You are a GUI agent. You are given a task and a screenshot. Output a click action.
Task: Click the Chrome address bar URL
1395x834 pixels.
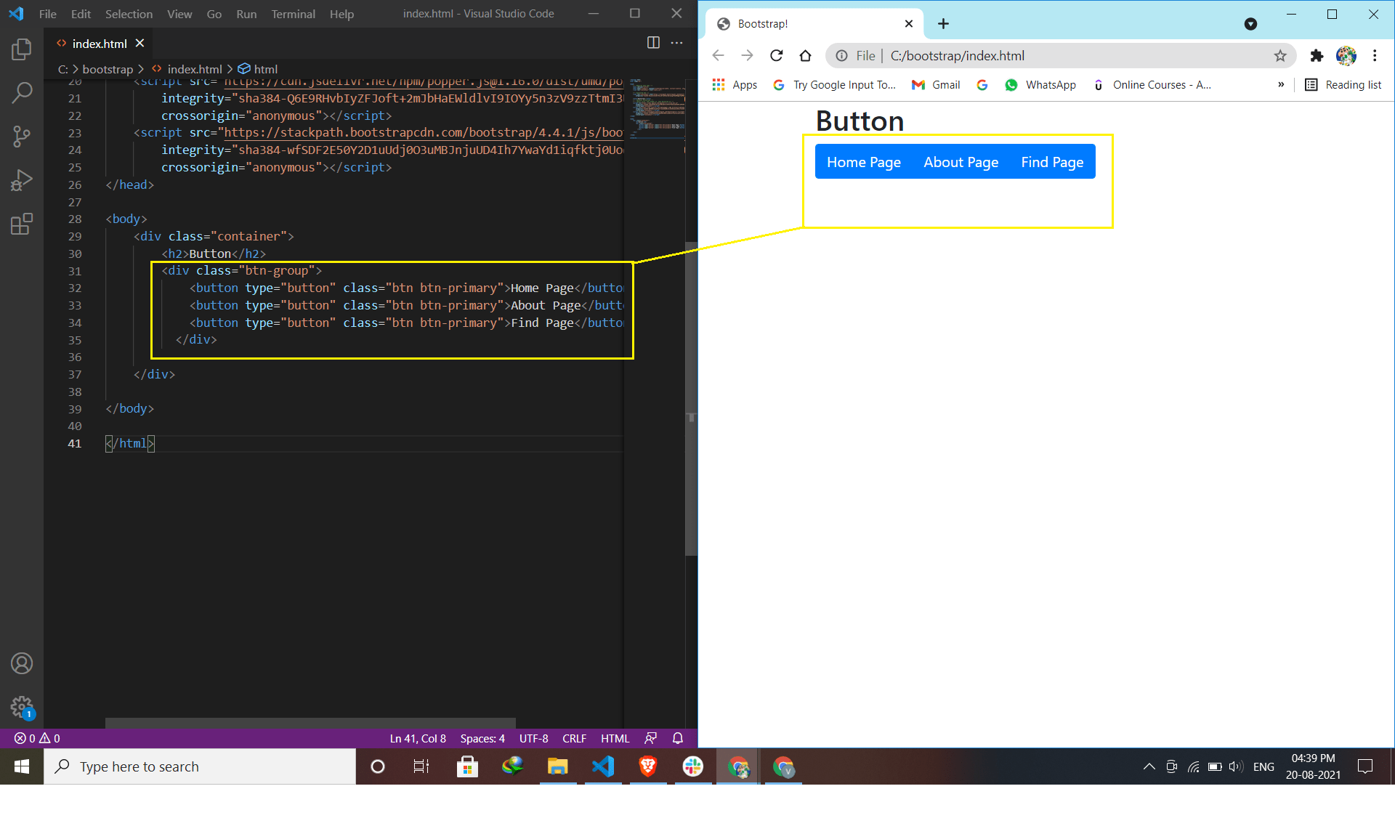tap(957, 56)
